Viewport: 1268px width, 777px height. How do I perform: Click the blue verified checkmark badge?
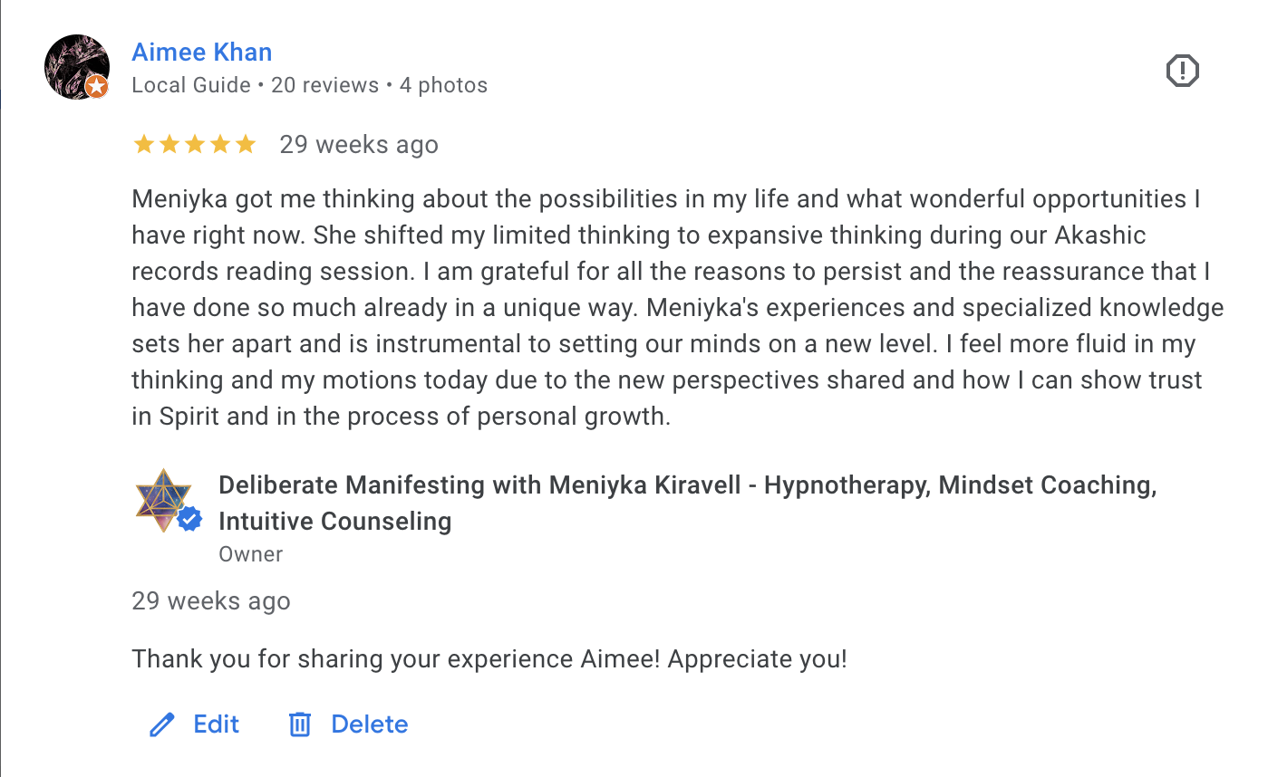(189, 519)
